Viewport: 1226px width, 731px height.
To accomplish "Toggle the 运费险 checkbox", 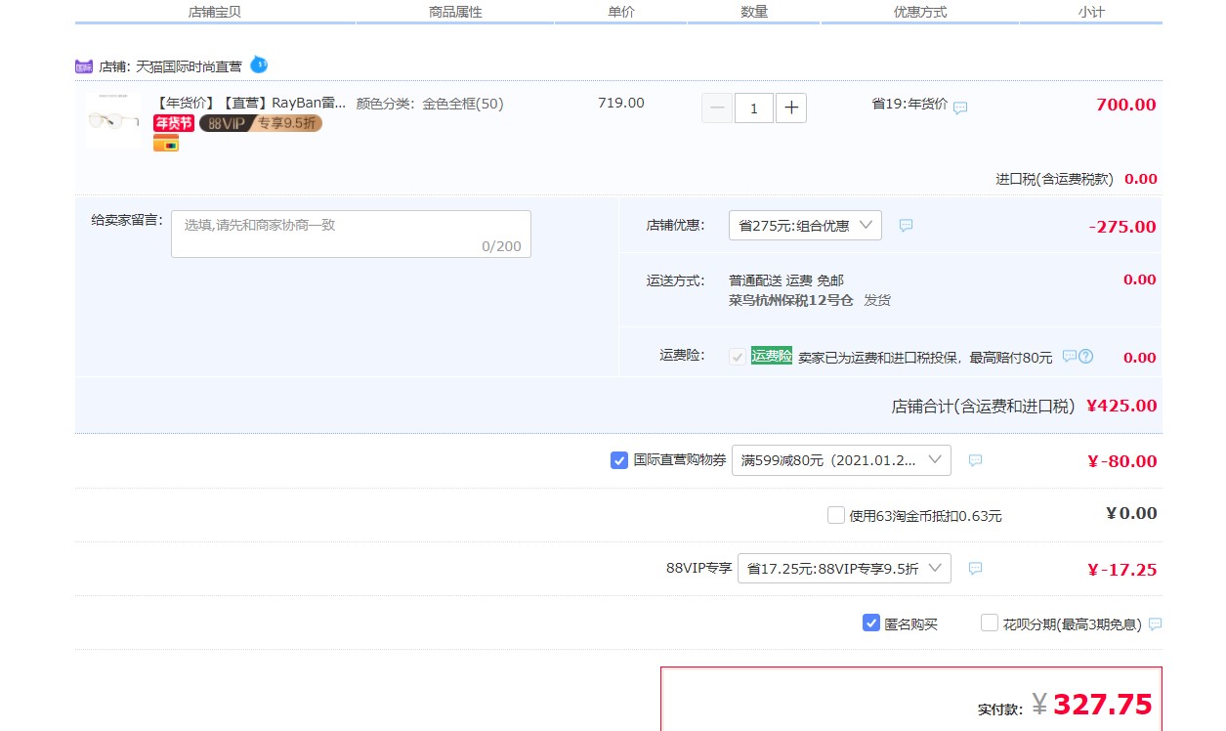I will pyautogui.click(x=738, y=357).
